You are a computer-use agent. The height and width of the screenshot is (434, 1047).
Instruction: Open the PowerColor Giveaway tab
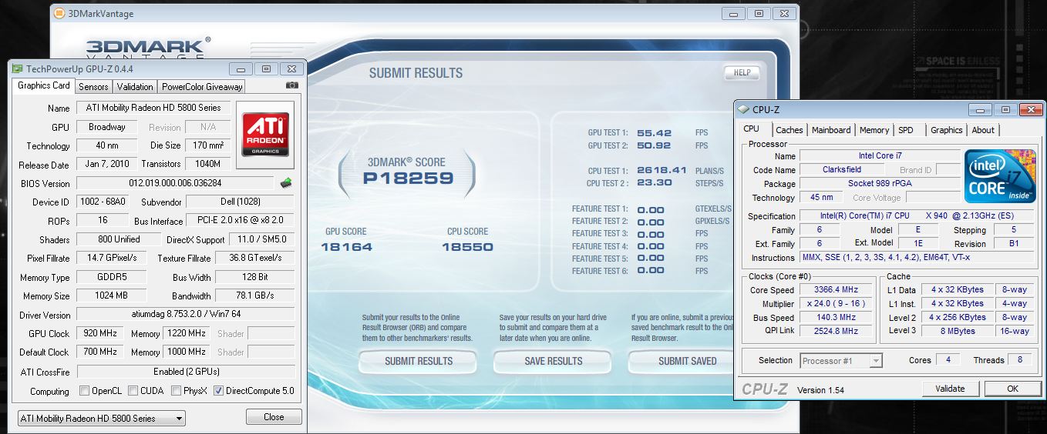[x=202, y=87]
